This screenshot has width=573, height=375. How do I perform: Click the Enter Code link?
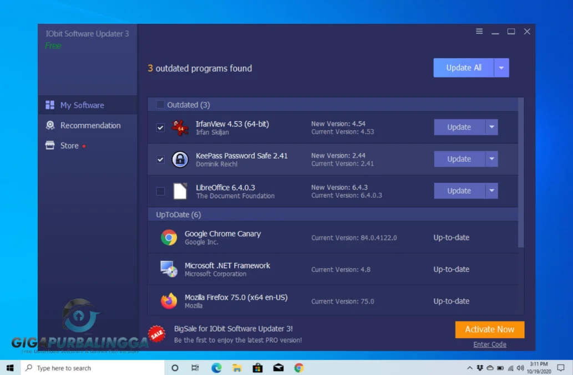(489, 344)
